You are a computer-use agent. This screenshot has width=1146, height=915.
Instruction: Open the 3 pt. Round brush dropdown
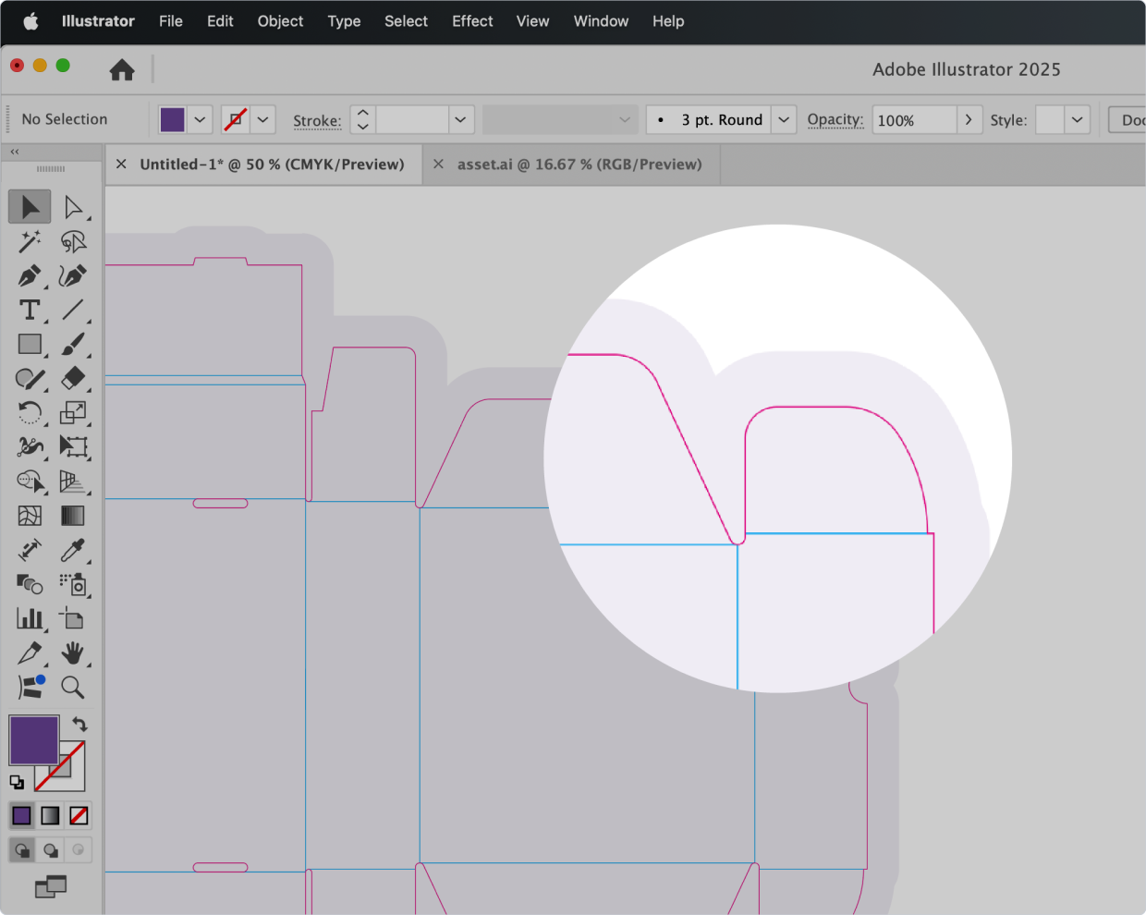click(x=784, y=120)
